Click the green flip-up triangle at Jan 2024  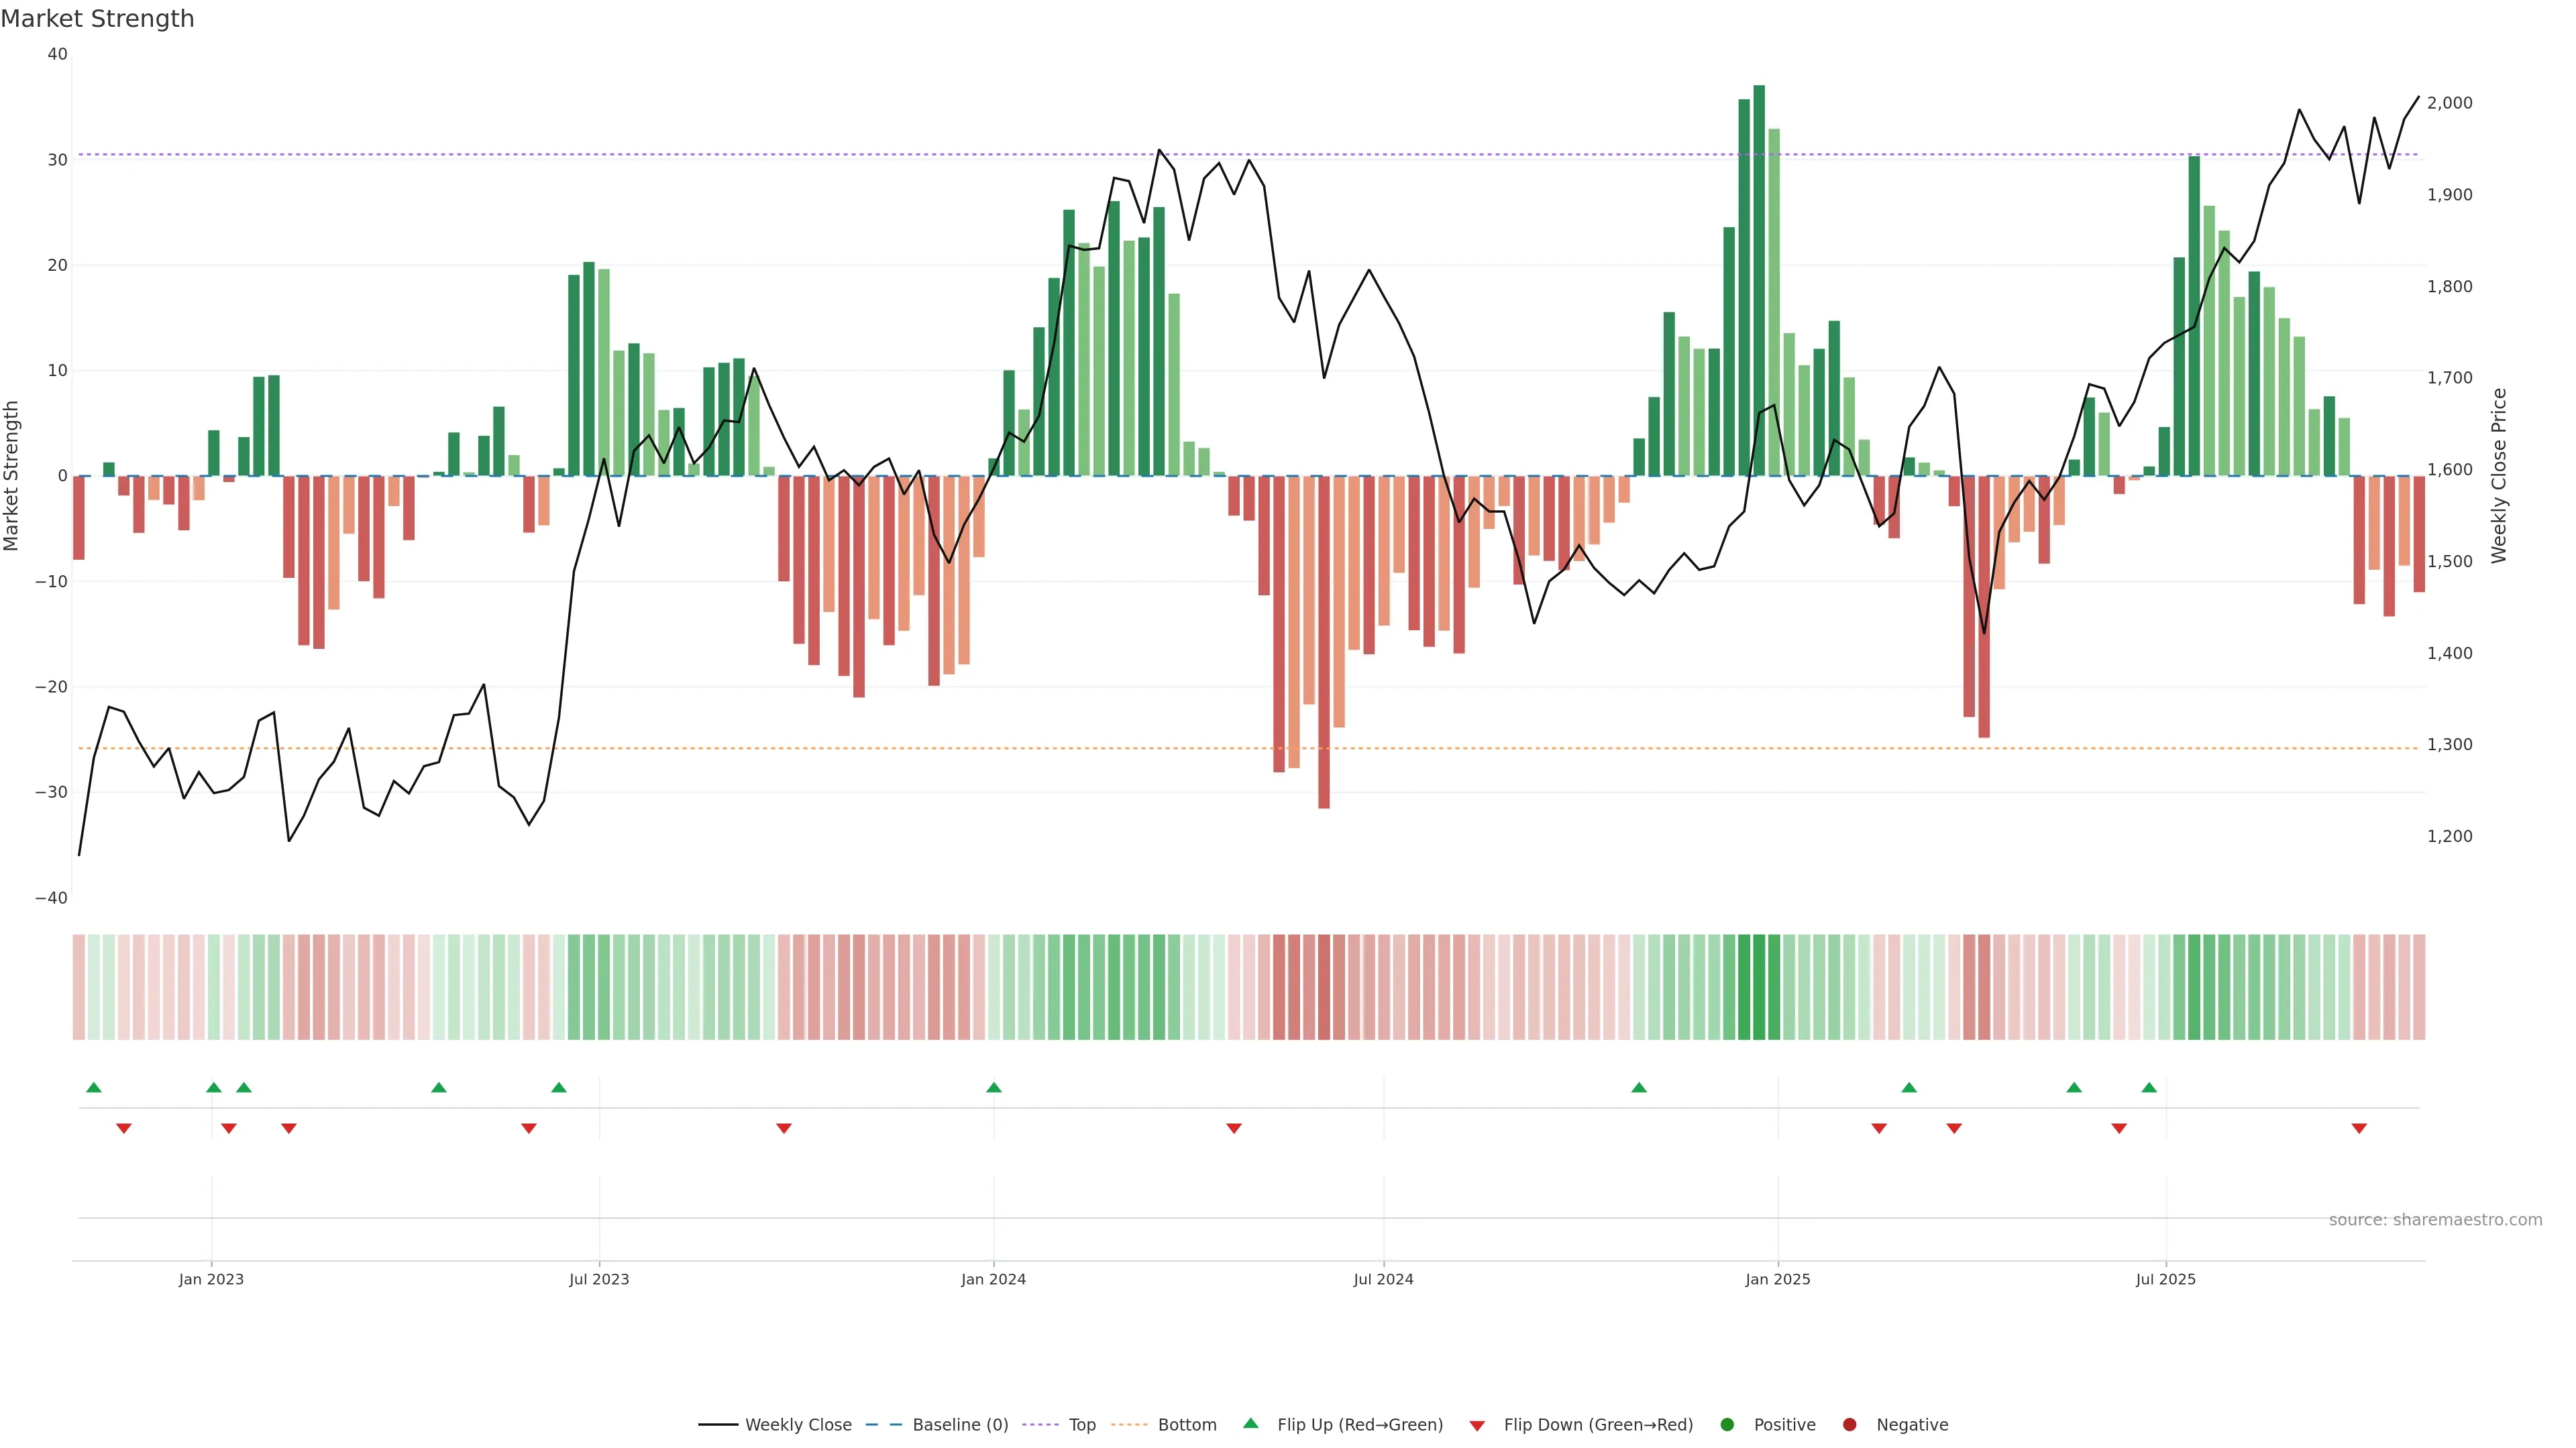[993, 1087]
